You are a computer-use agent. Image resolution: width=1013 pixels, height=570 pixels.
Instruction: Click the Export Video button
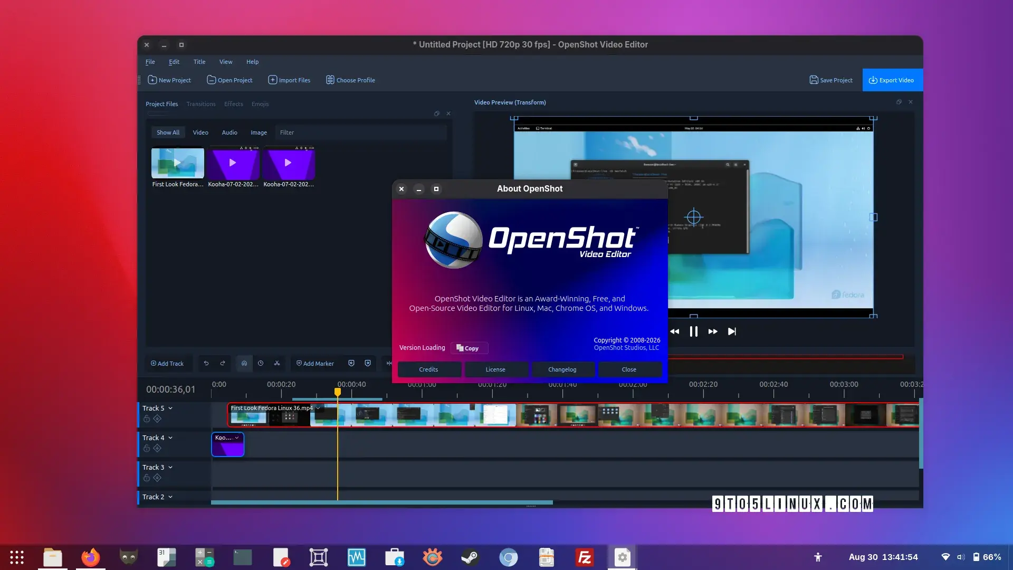tap(892, 80)
